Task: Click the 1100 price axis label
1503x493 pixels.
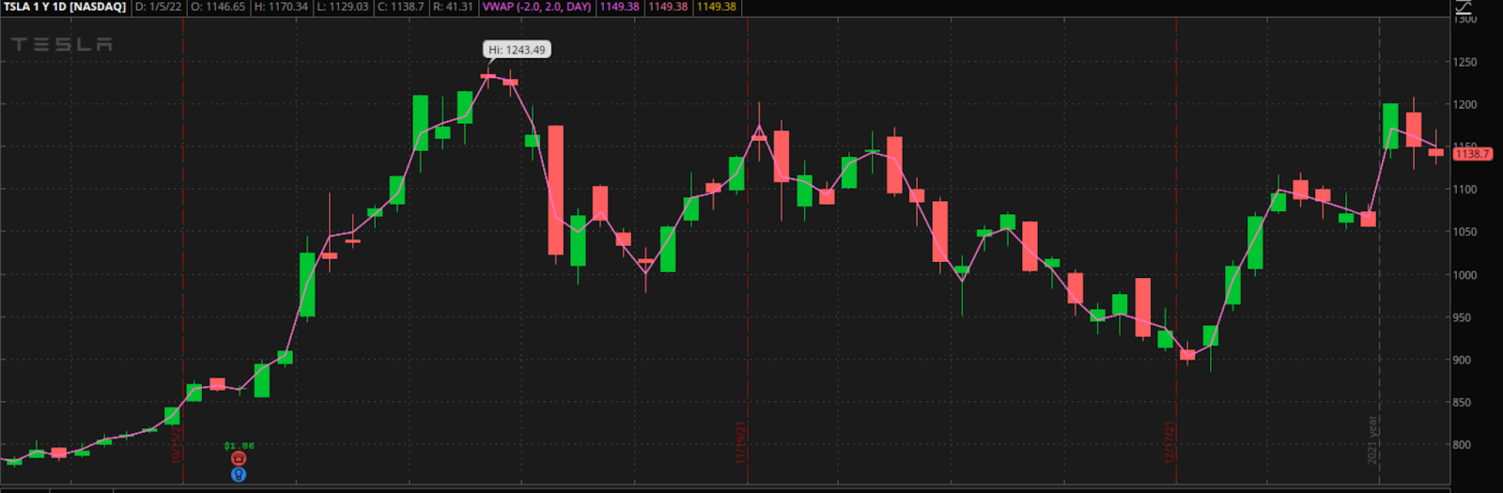Action: click(1464, 189)
